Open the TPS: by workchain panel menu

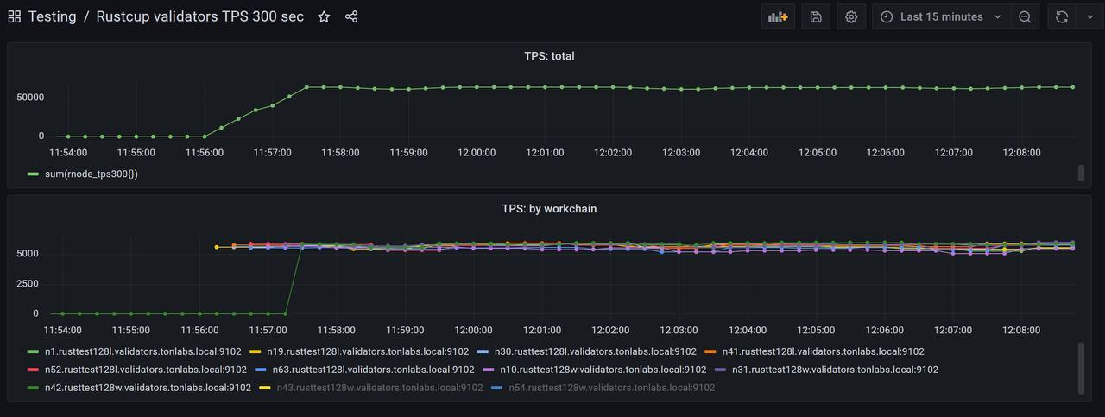(x=549, y=209)
